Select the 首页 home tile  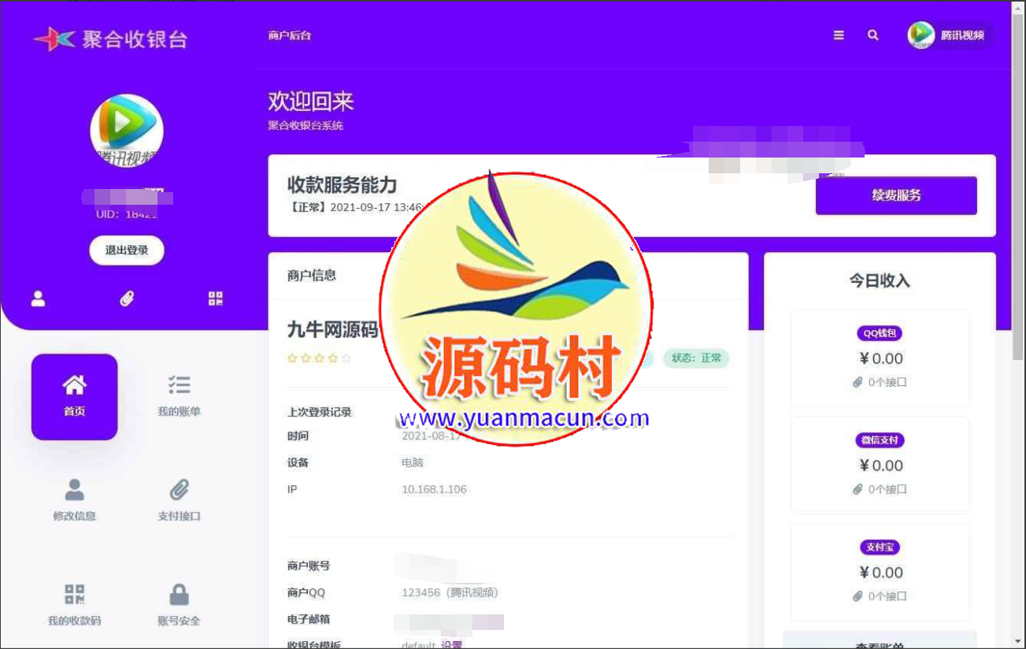point(74,396)
